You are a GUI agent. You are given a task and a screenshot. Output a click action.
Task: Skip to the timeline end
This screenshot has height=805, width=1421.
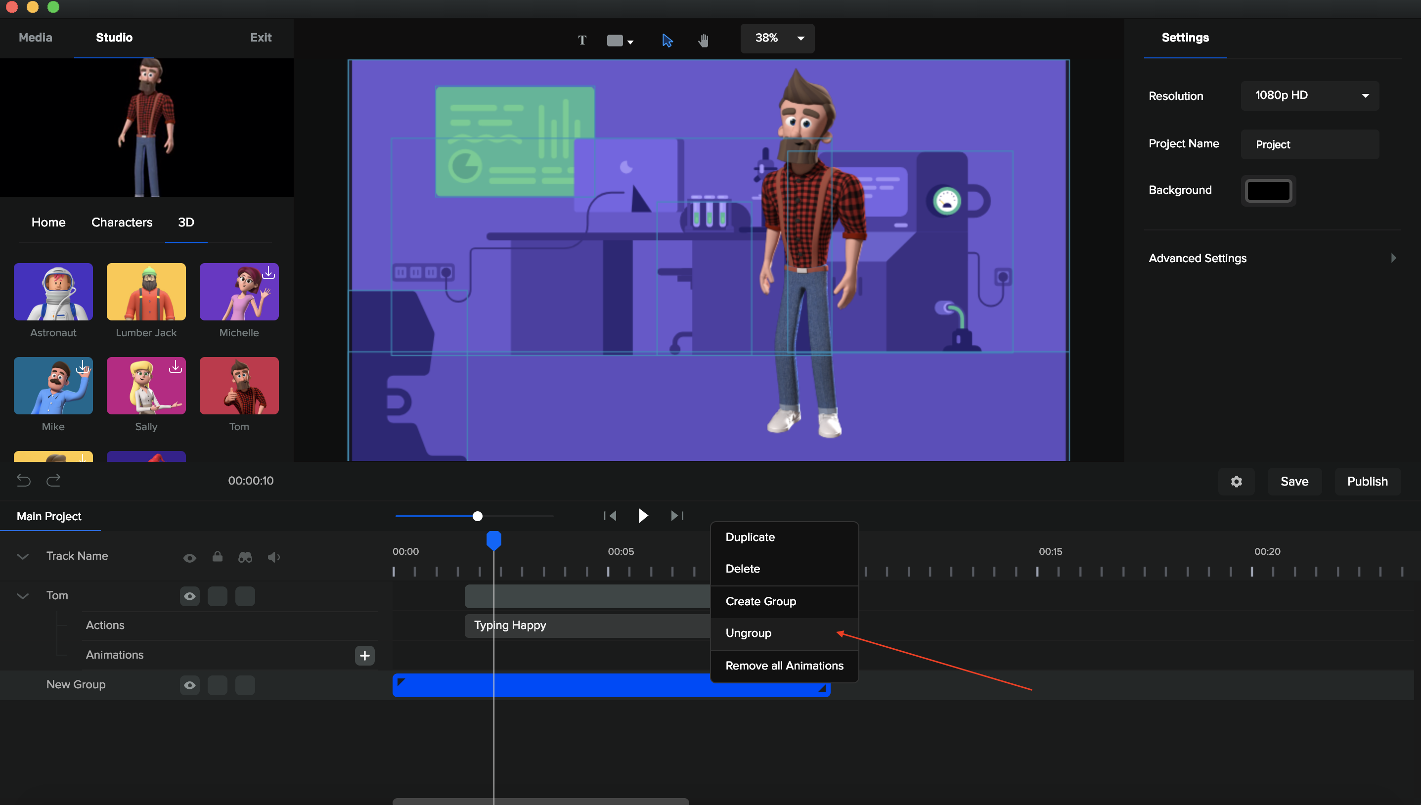click(x=676, y=515)
